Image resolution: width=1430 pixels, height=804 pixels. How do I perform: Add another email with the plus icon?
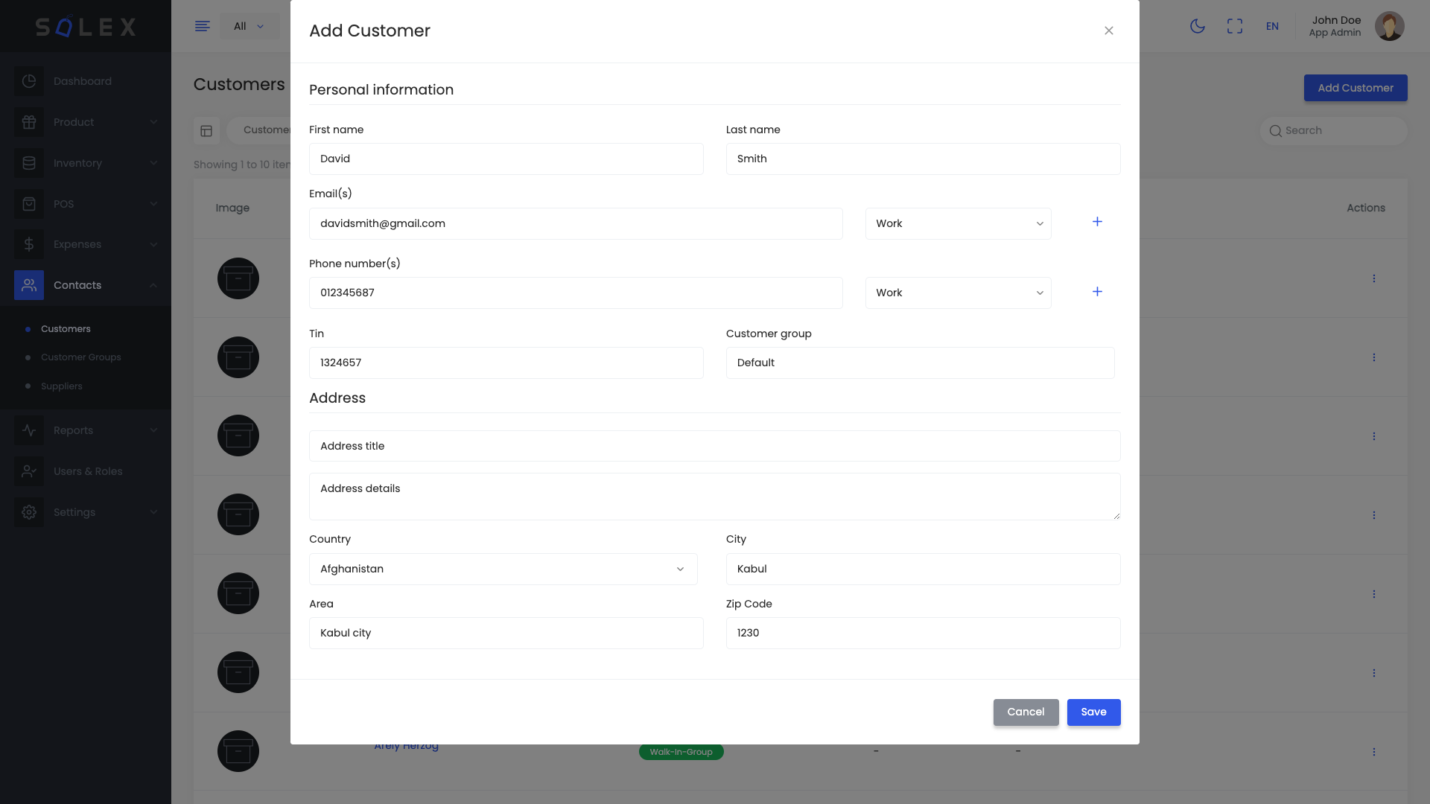[x=1097, y=221]
